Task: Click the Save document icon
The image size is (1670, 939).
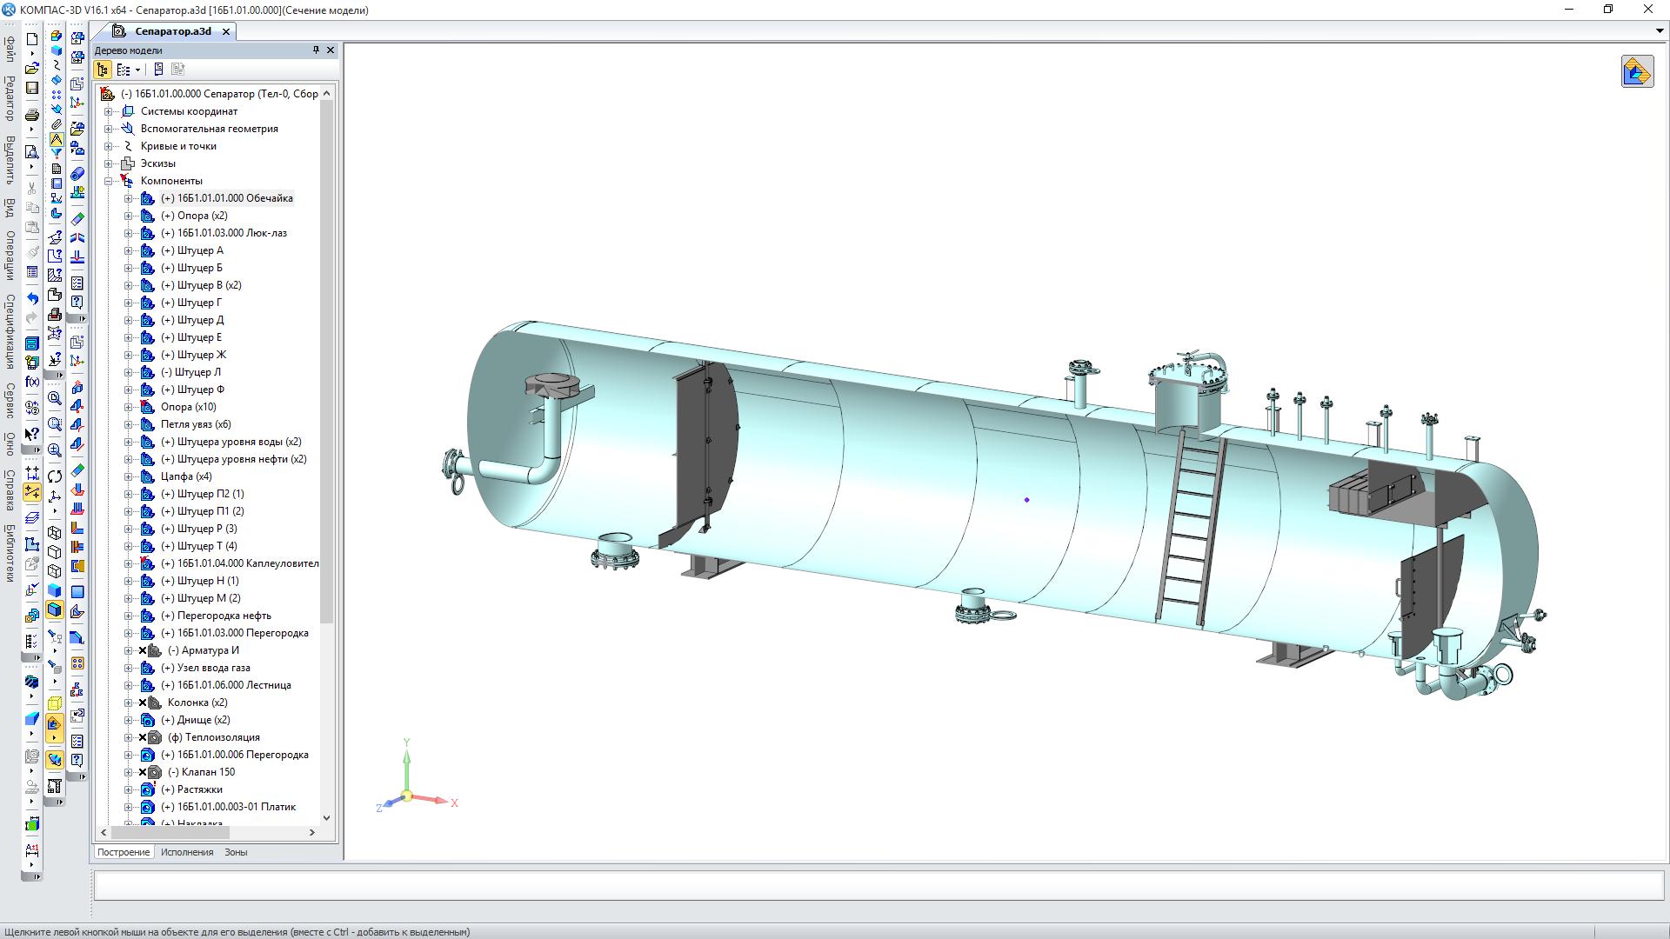Action: (x=32, y=88)
